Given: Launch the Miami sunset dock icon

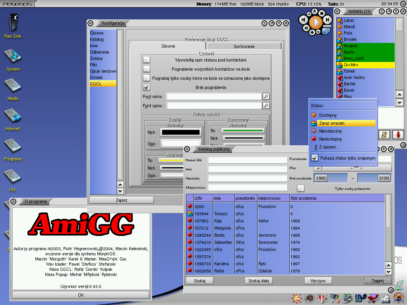Looking at the screenshot, I should [x=399, y=299].
